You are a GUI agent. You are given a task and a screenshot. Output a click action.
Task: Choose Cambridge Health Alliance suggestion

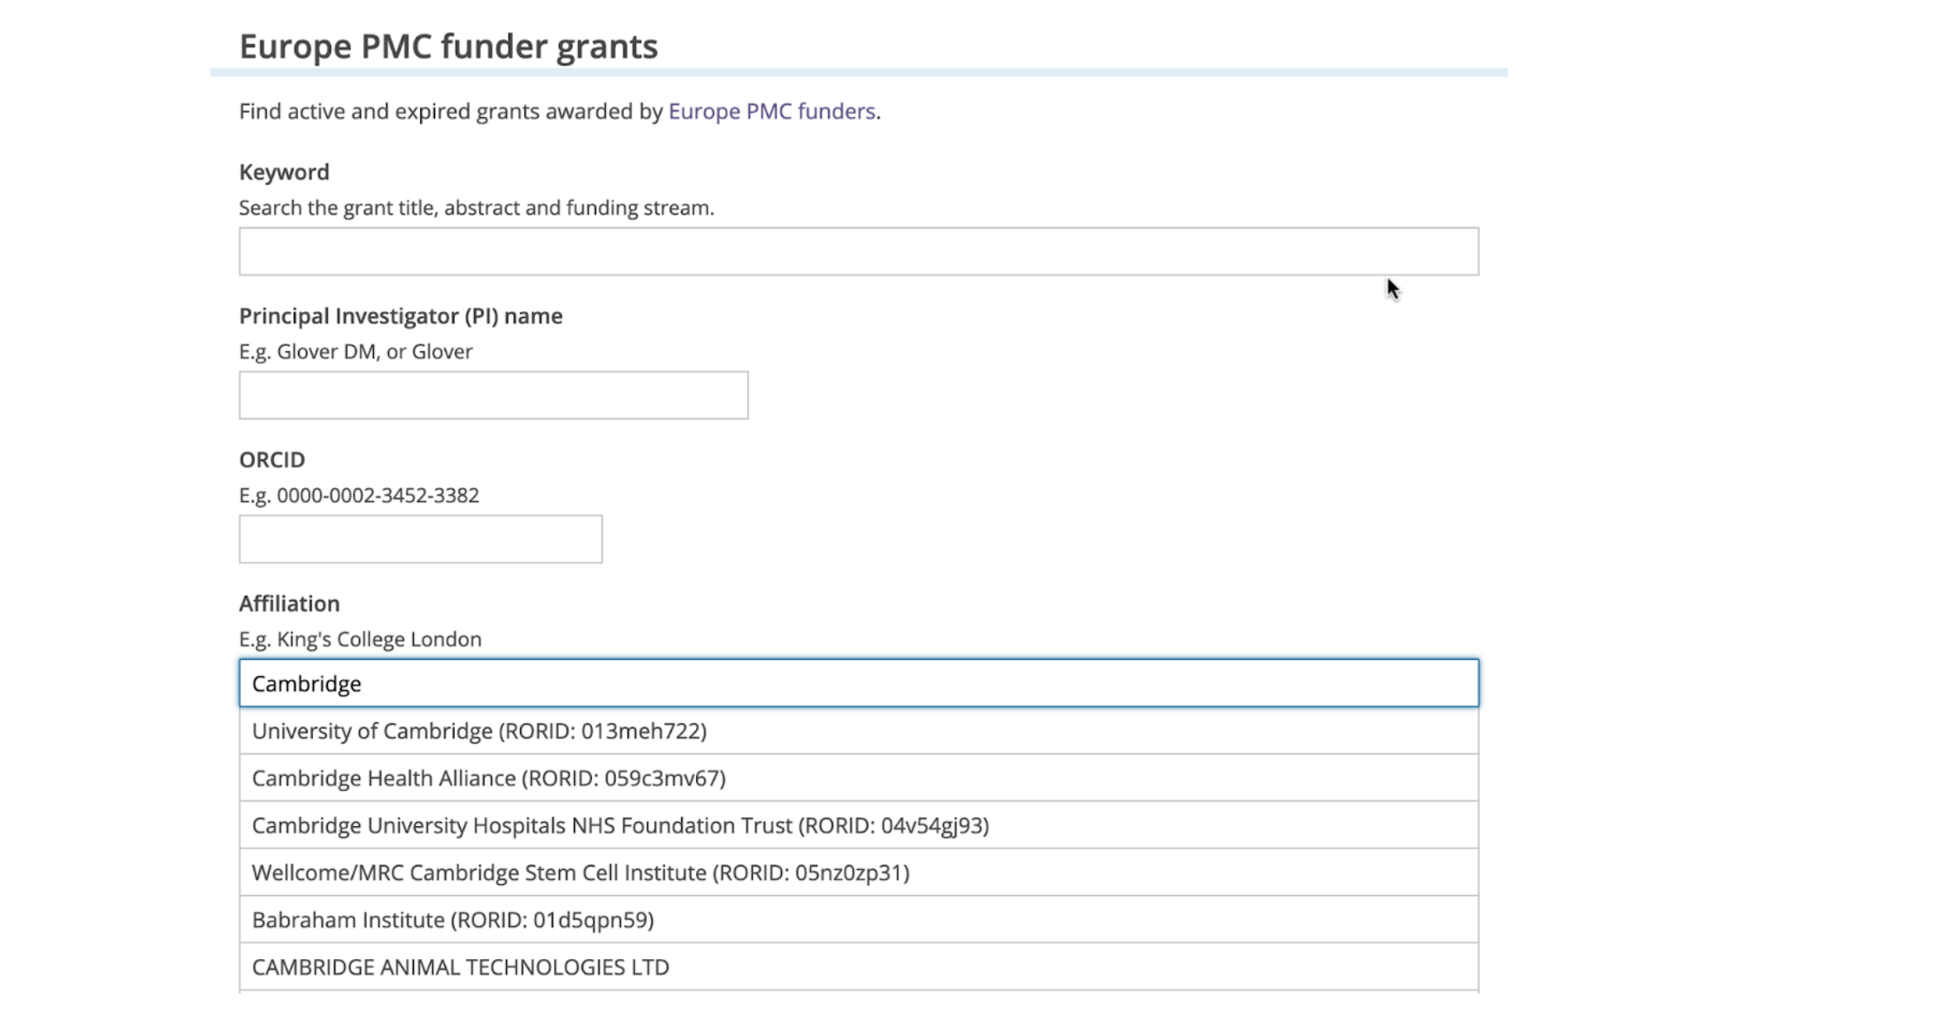coord(859,778)
